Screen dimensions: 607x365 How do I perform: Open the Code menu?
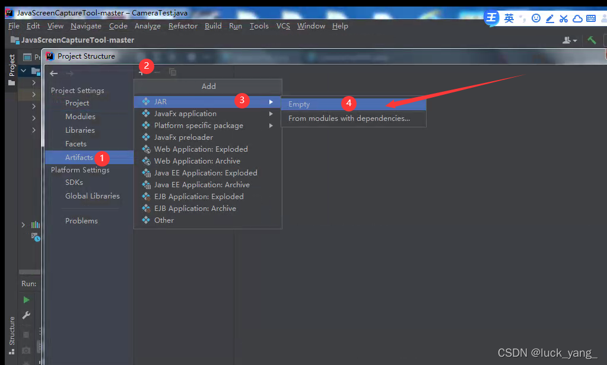pyautogui.click(x=118, y=26)
